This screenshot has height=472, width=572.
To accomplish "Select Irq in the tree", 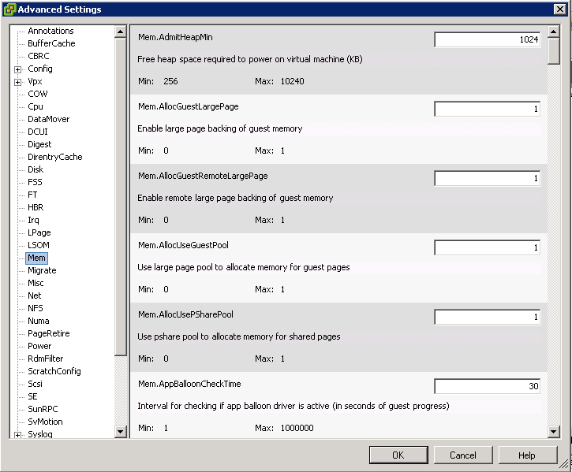I will (33, 220).
